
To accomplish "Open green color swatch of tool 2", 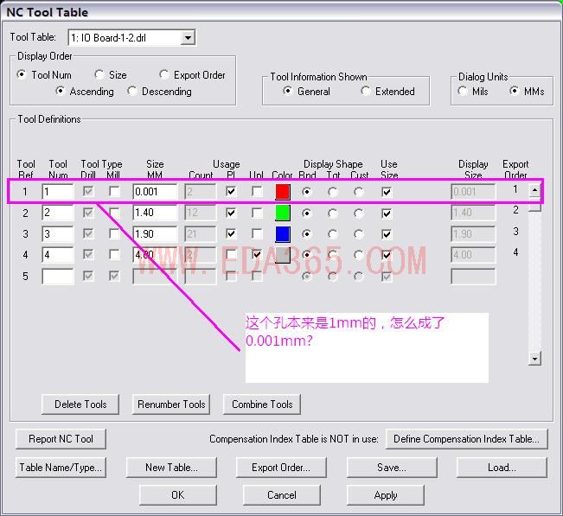I will [x=283, y=213].
